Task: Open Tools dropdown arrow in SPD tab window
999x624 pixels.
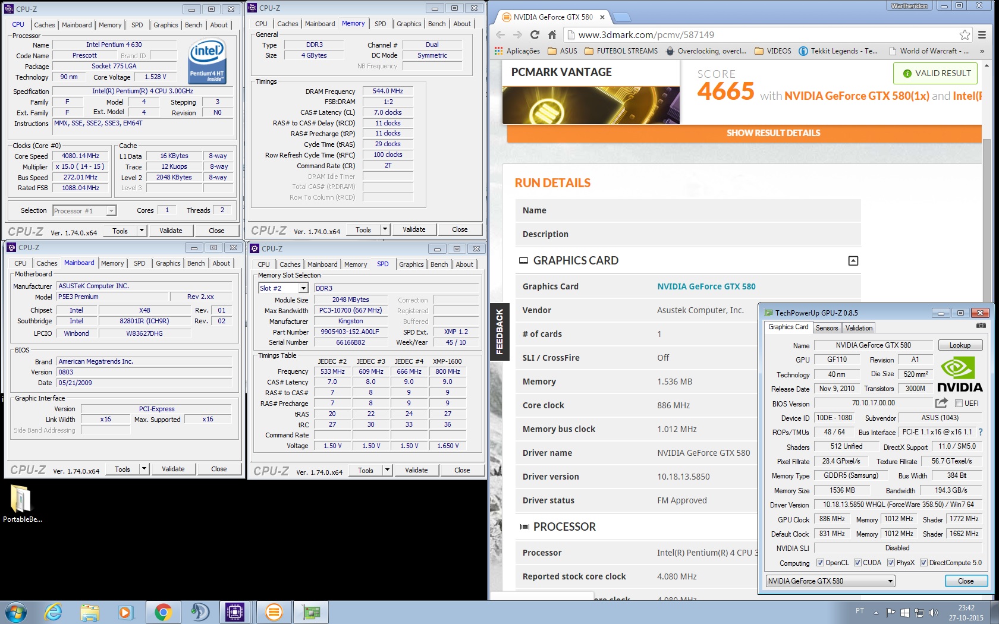Action: pos(387,470)
